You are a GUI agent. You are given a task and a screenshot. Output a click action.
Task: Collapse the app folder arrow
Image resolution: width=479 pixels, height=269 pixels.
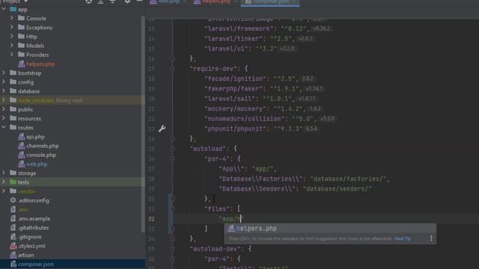[x=4, y=10]
